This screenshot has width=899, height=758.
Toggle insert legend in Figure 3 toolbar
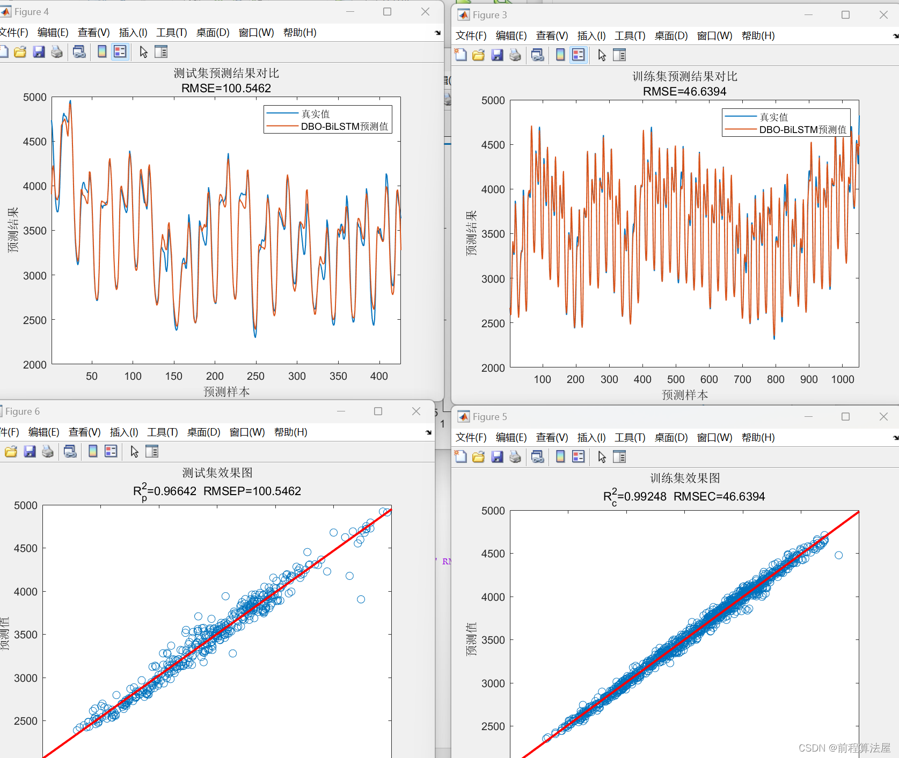579,55
